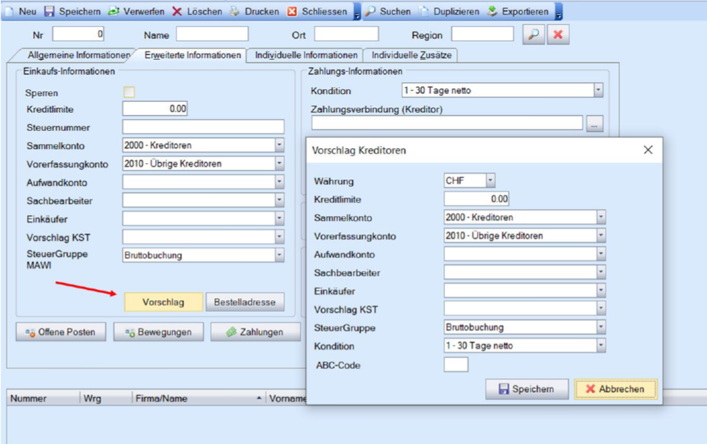
Task: Click the Bestelladresse button
Action: pyautogui.click(x=245, y=302)
